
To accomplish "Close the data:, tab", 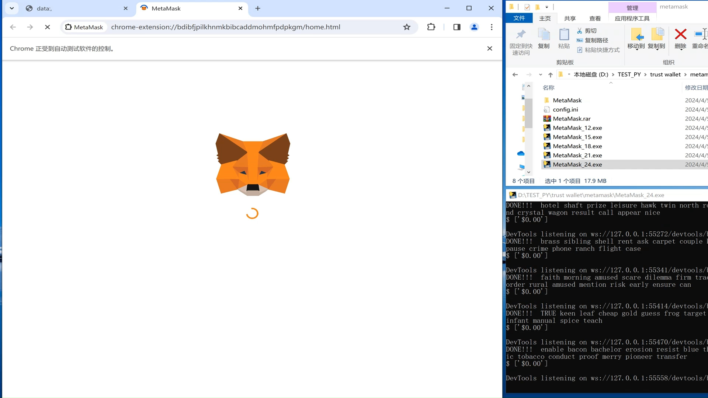I will click(x=126, y=8).
